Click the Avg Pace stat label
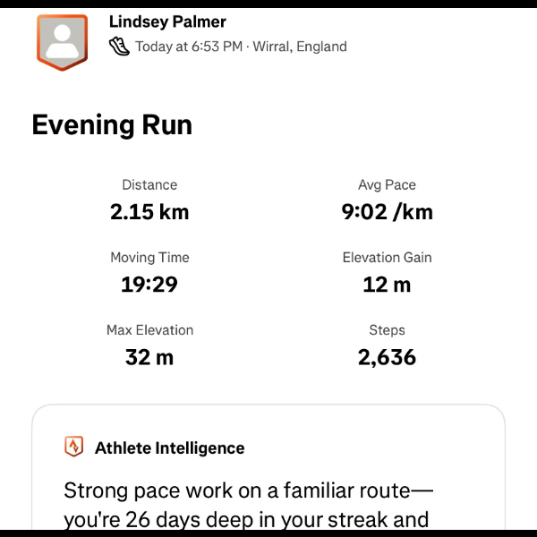This screenshot has width=537, height=537. pos(387,185)
